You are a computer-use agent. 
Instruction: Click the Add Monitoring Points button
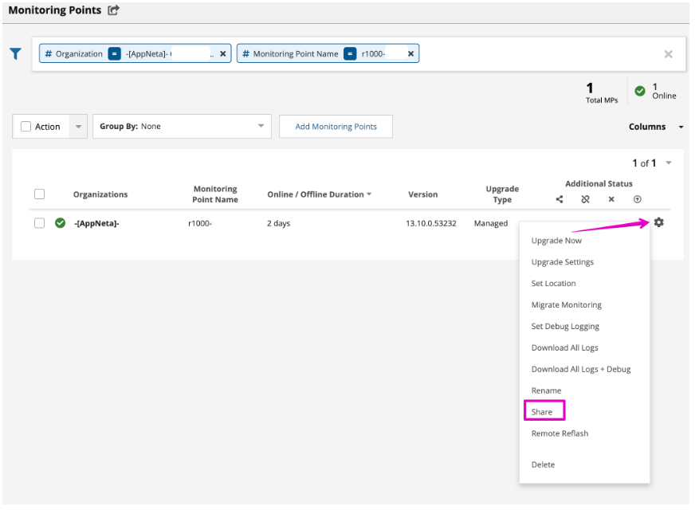point(336,127)
